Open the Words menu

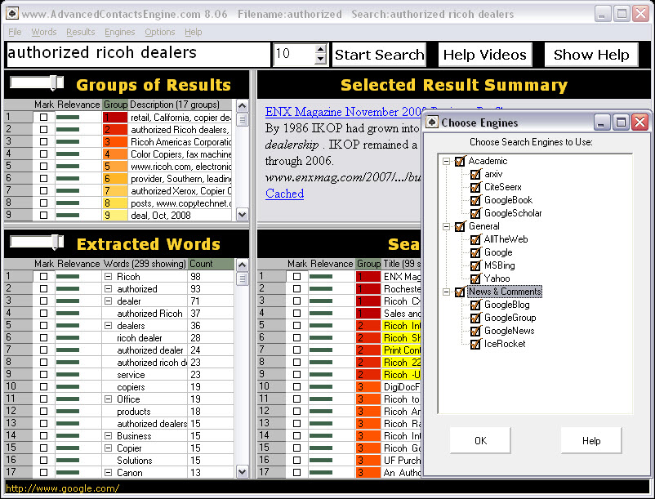[x=44, y=32]
